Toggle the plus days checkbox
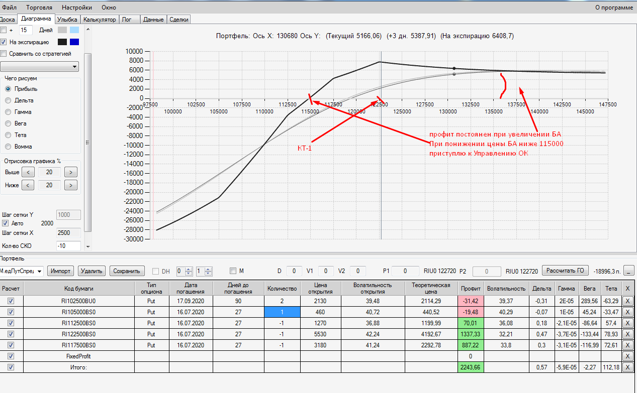Image resolution: width=637 pixels, height=393 pixels. tap(4, 30)
